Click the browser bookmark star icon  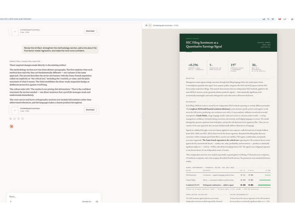click(x=273, y=19)
